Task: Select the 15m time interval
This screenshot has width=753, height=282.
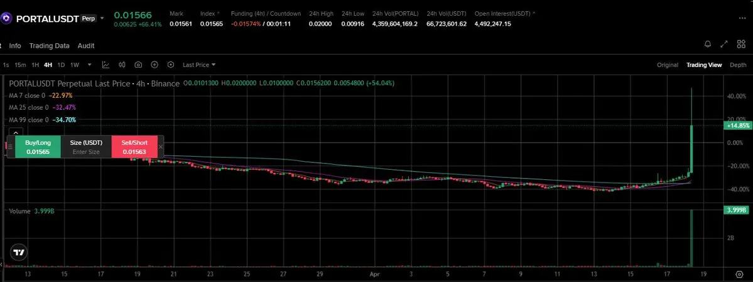Action: (20, 65)
